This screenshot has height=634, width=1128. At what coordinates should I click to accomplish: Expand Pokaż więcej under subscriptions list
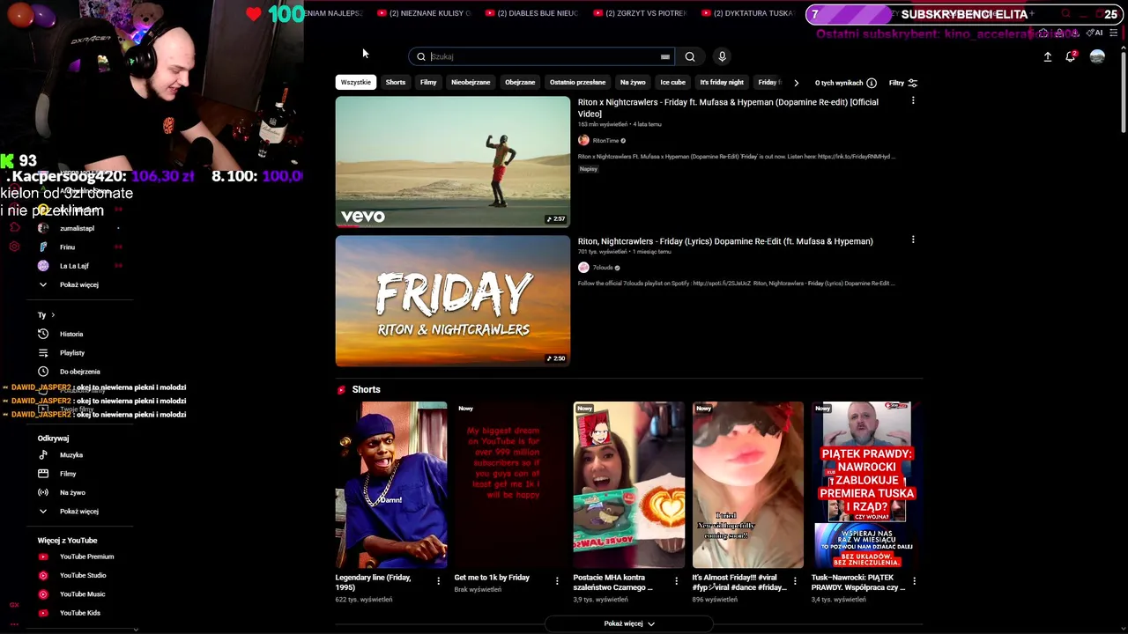[x=79, y=284]
